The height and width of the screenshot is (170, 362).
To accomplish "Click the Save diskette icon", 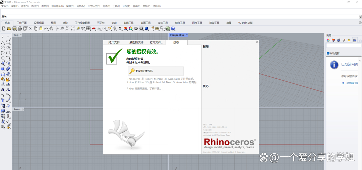I will pyautogui.click(x=14, y=29).
